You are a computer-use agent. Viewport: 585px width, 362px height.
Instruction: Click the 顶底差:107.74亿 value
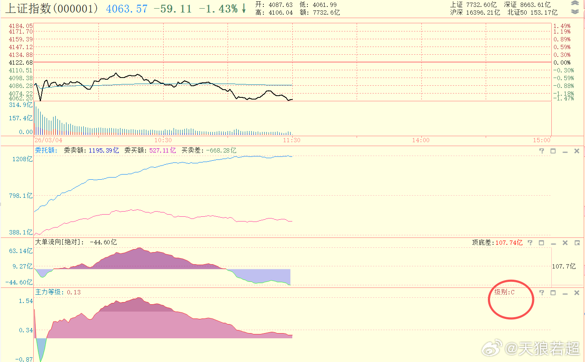point(497,243)
